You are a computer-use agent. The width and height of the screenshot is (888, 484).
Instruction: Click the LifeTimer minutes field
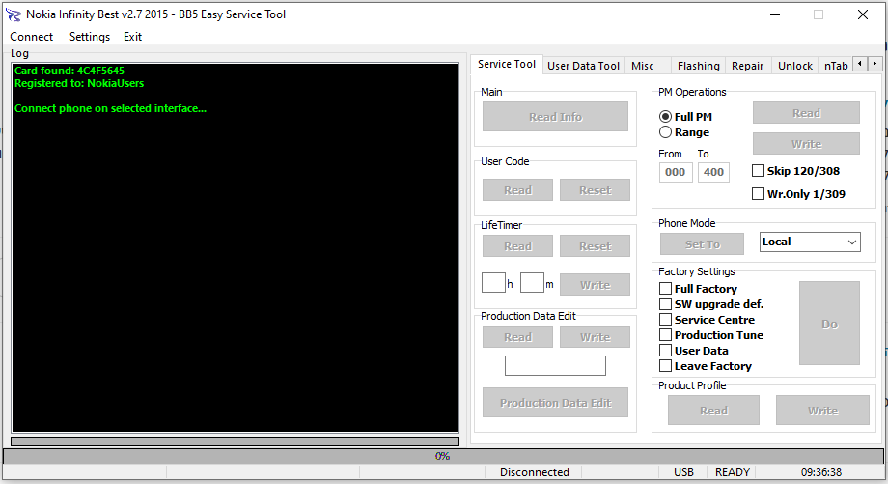click(x=532, y=283)
